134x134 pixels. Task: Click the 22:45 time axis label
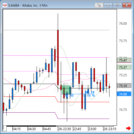click(x=77, y=129)
